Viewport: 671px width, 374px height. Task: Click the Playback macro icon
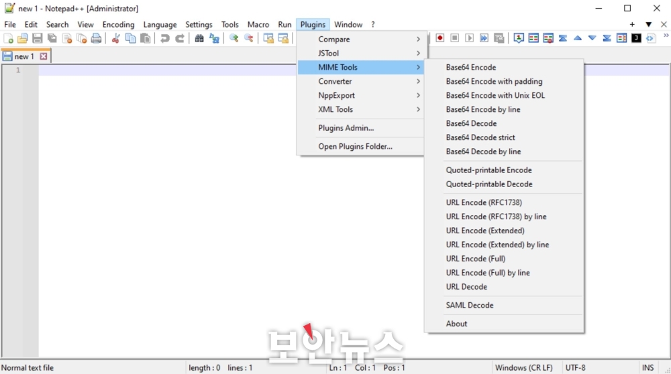470,38
